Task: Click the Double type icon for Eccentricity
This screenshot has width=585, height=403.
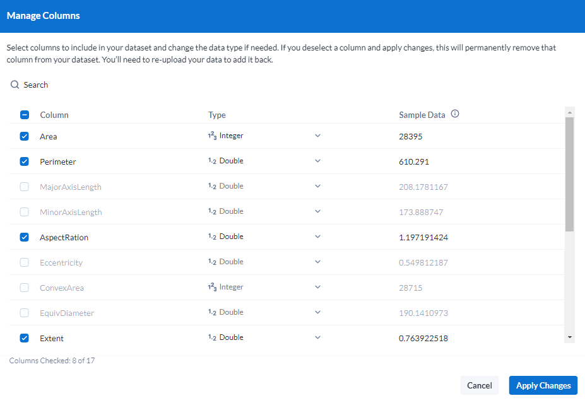Action: (x=213, y=262)
